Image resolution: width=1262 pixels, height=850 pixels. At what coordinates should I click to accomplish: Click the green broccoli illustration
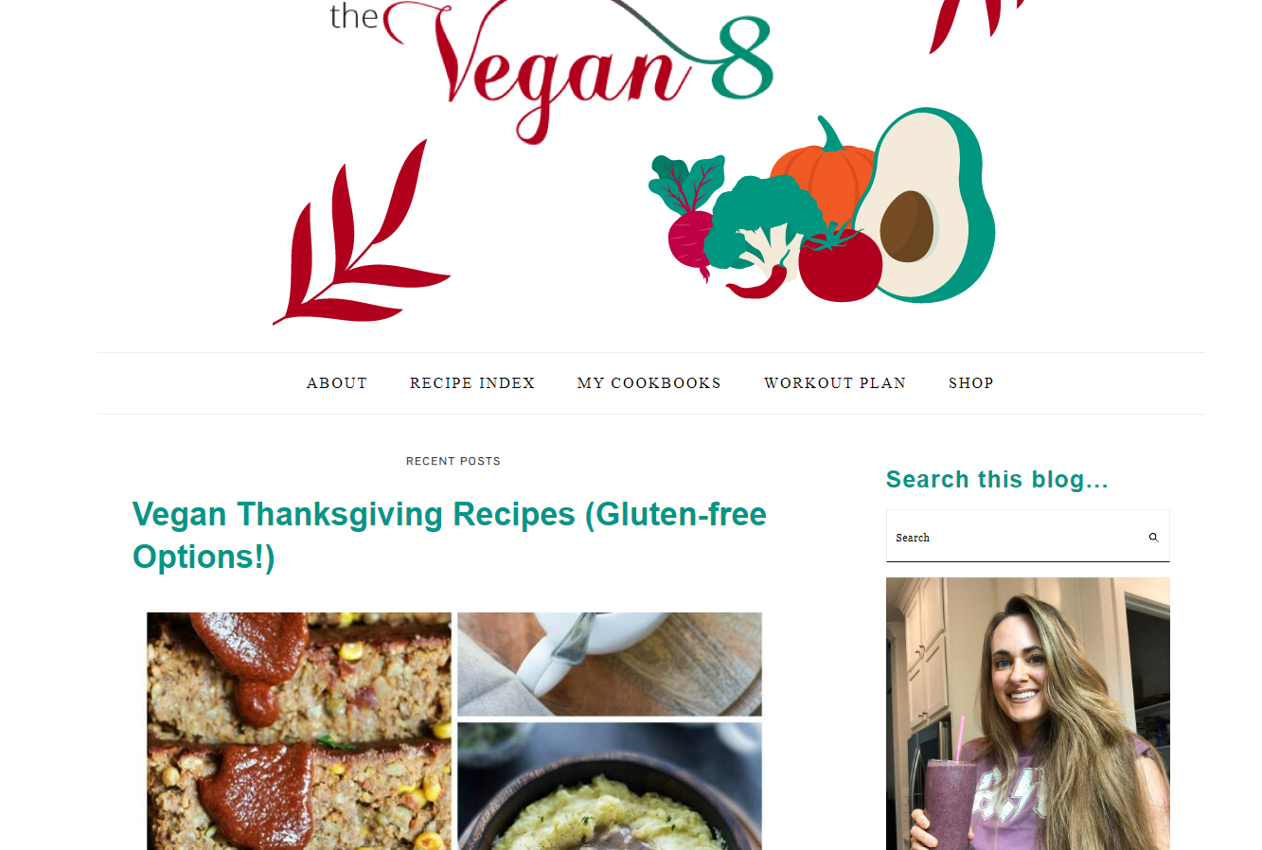click(x=763, y=225)
